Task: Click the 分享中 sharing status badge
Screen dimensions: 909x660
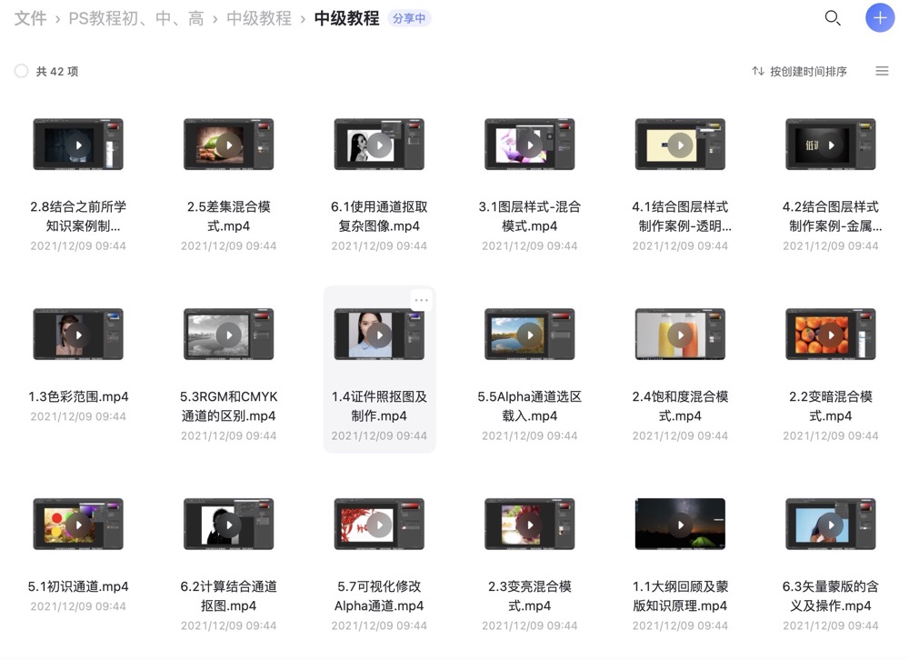Action: [409, 18]
